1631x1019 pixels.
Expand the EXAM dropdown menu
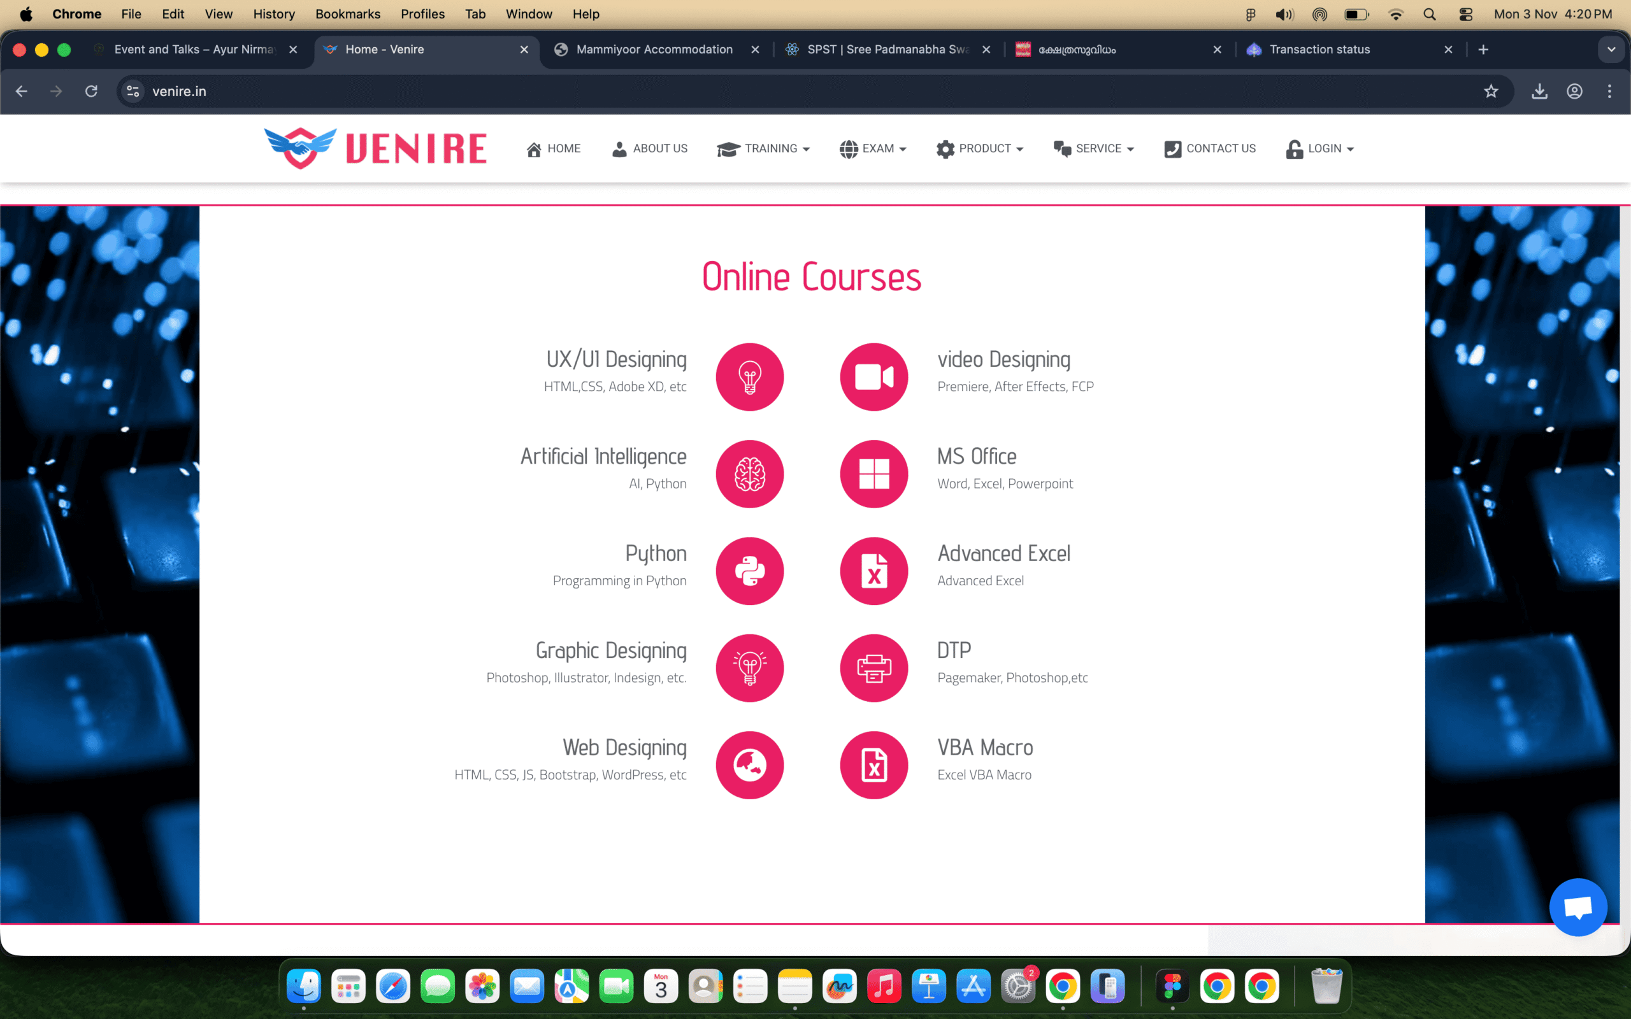click(873, 148)
